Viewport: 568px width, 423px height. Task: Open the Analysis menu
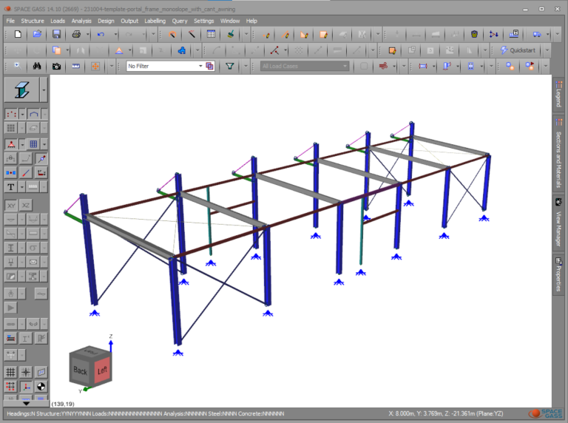(81, 21)
